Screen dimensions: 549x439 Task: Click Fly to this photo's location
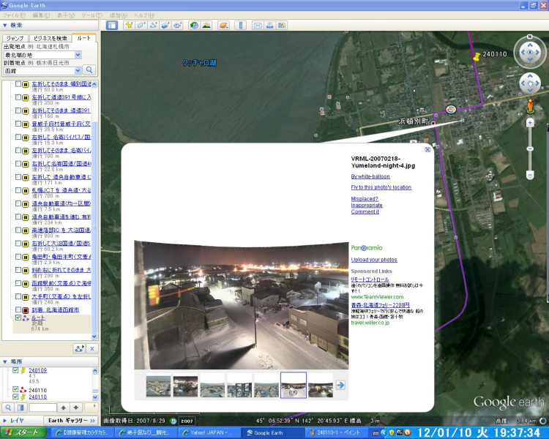(x=381, y=187)
